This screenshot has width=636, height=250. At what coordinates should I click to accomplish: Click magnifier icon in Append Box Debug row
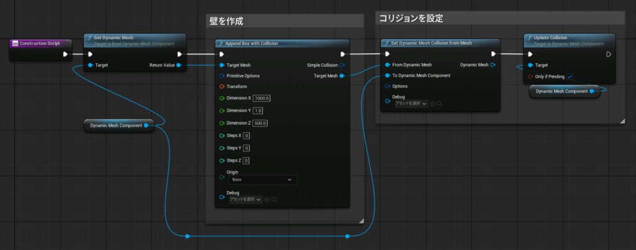pos(274,199)
